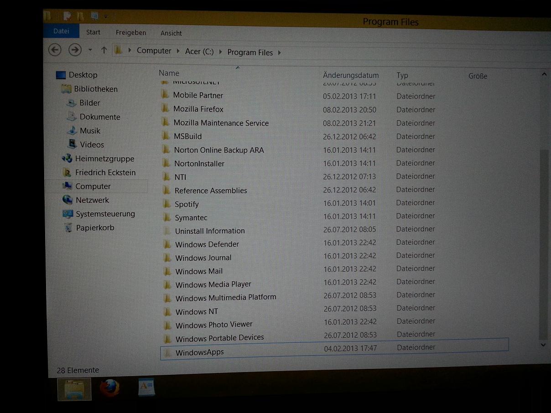
Task: Open the Videos library
Action: 92,145
